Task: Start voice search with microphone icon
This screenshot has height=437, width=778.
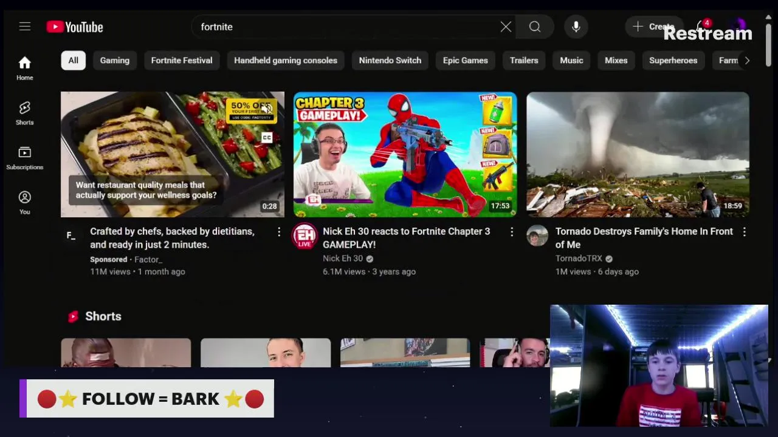Action: point(576,27)
